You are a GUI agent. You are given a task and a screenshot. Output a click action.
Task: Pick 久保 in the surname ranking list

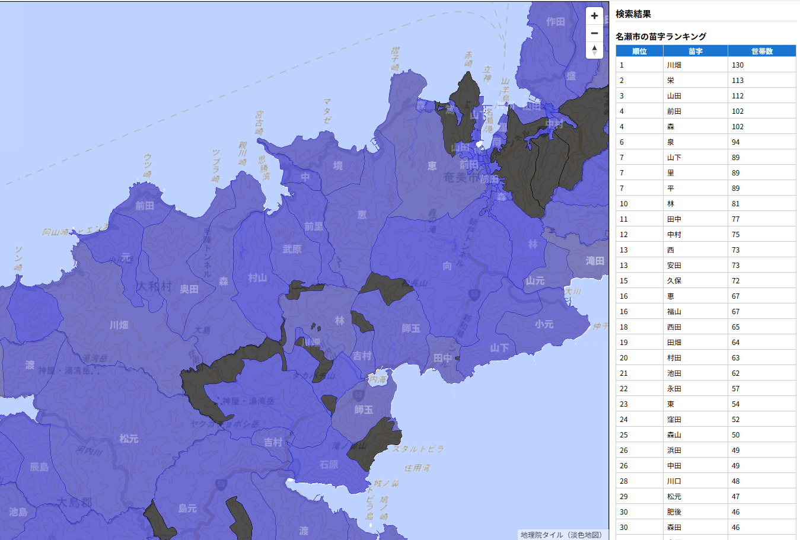pyautogui.click(x=674, y=281)
